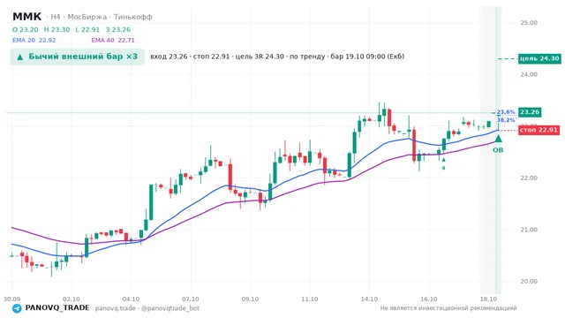
Task: Click the small green arrow marker labeled 4
Action: pyautogui.click(x=443, y=159)
